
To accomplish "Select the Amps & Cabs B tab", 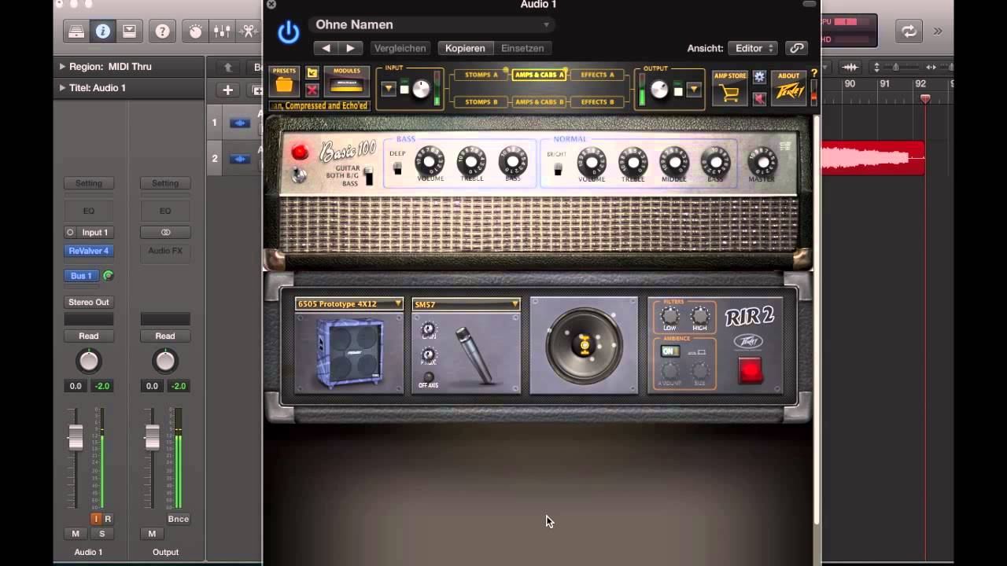I will click(540, 101).
